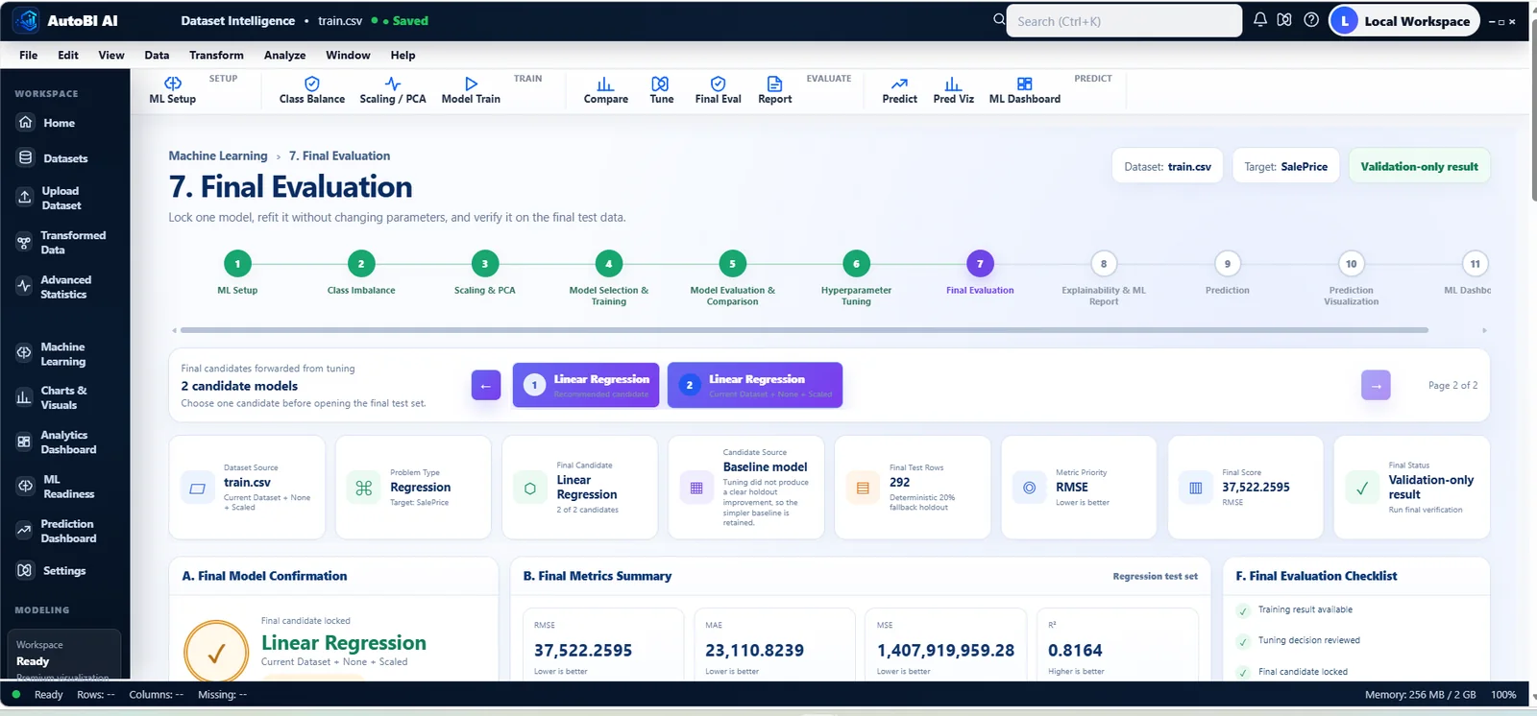Focus the Search (Ctrl+K) field
The height and width of the screenshot is (716, 1537).
1124,20
